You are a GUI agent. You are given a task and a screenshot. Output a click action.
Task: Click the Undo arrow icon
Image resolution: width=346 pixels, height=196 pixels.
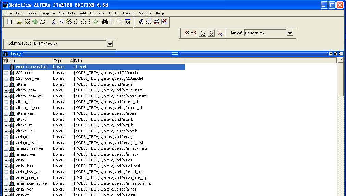click(x=76, y=22)
